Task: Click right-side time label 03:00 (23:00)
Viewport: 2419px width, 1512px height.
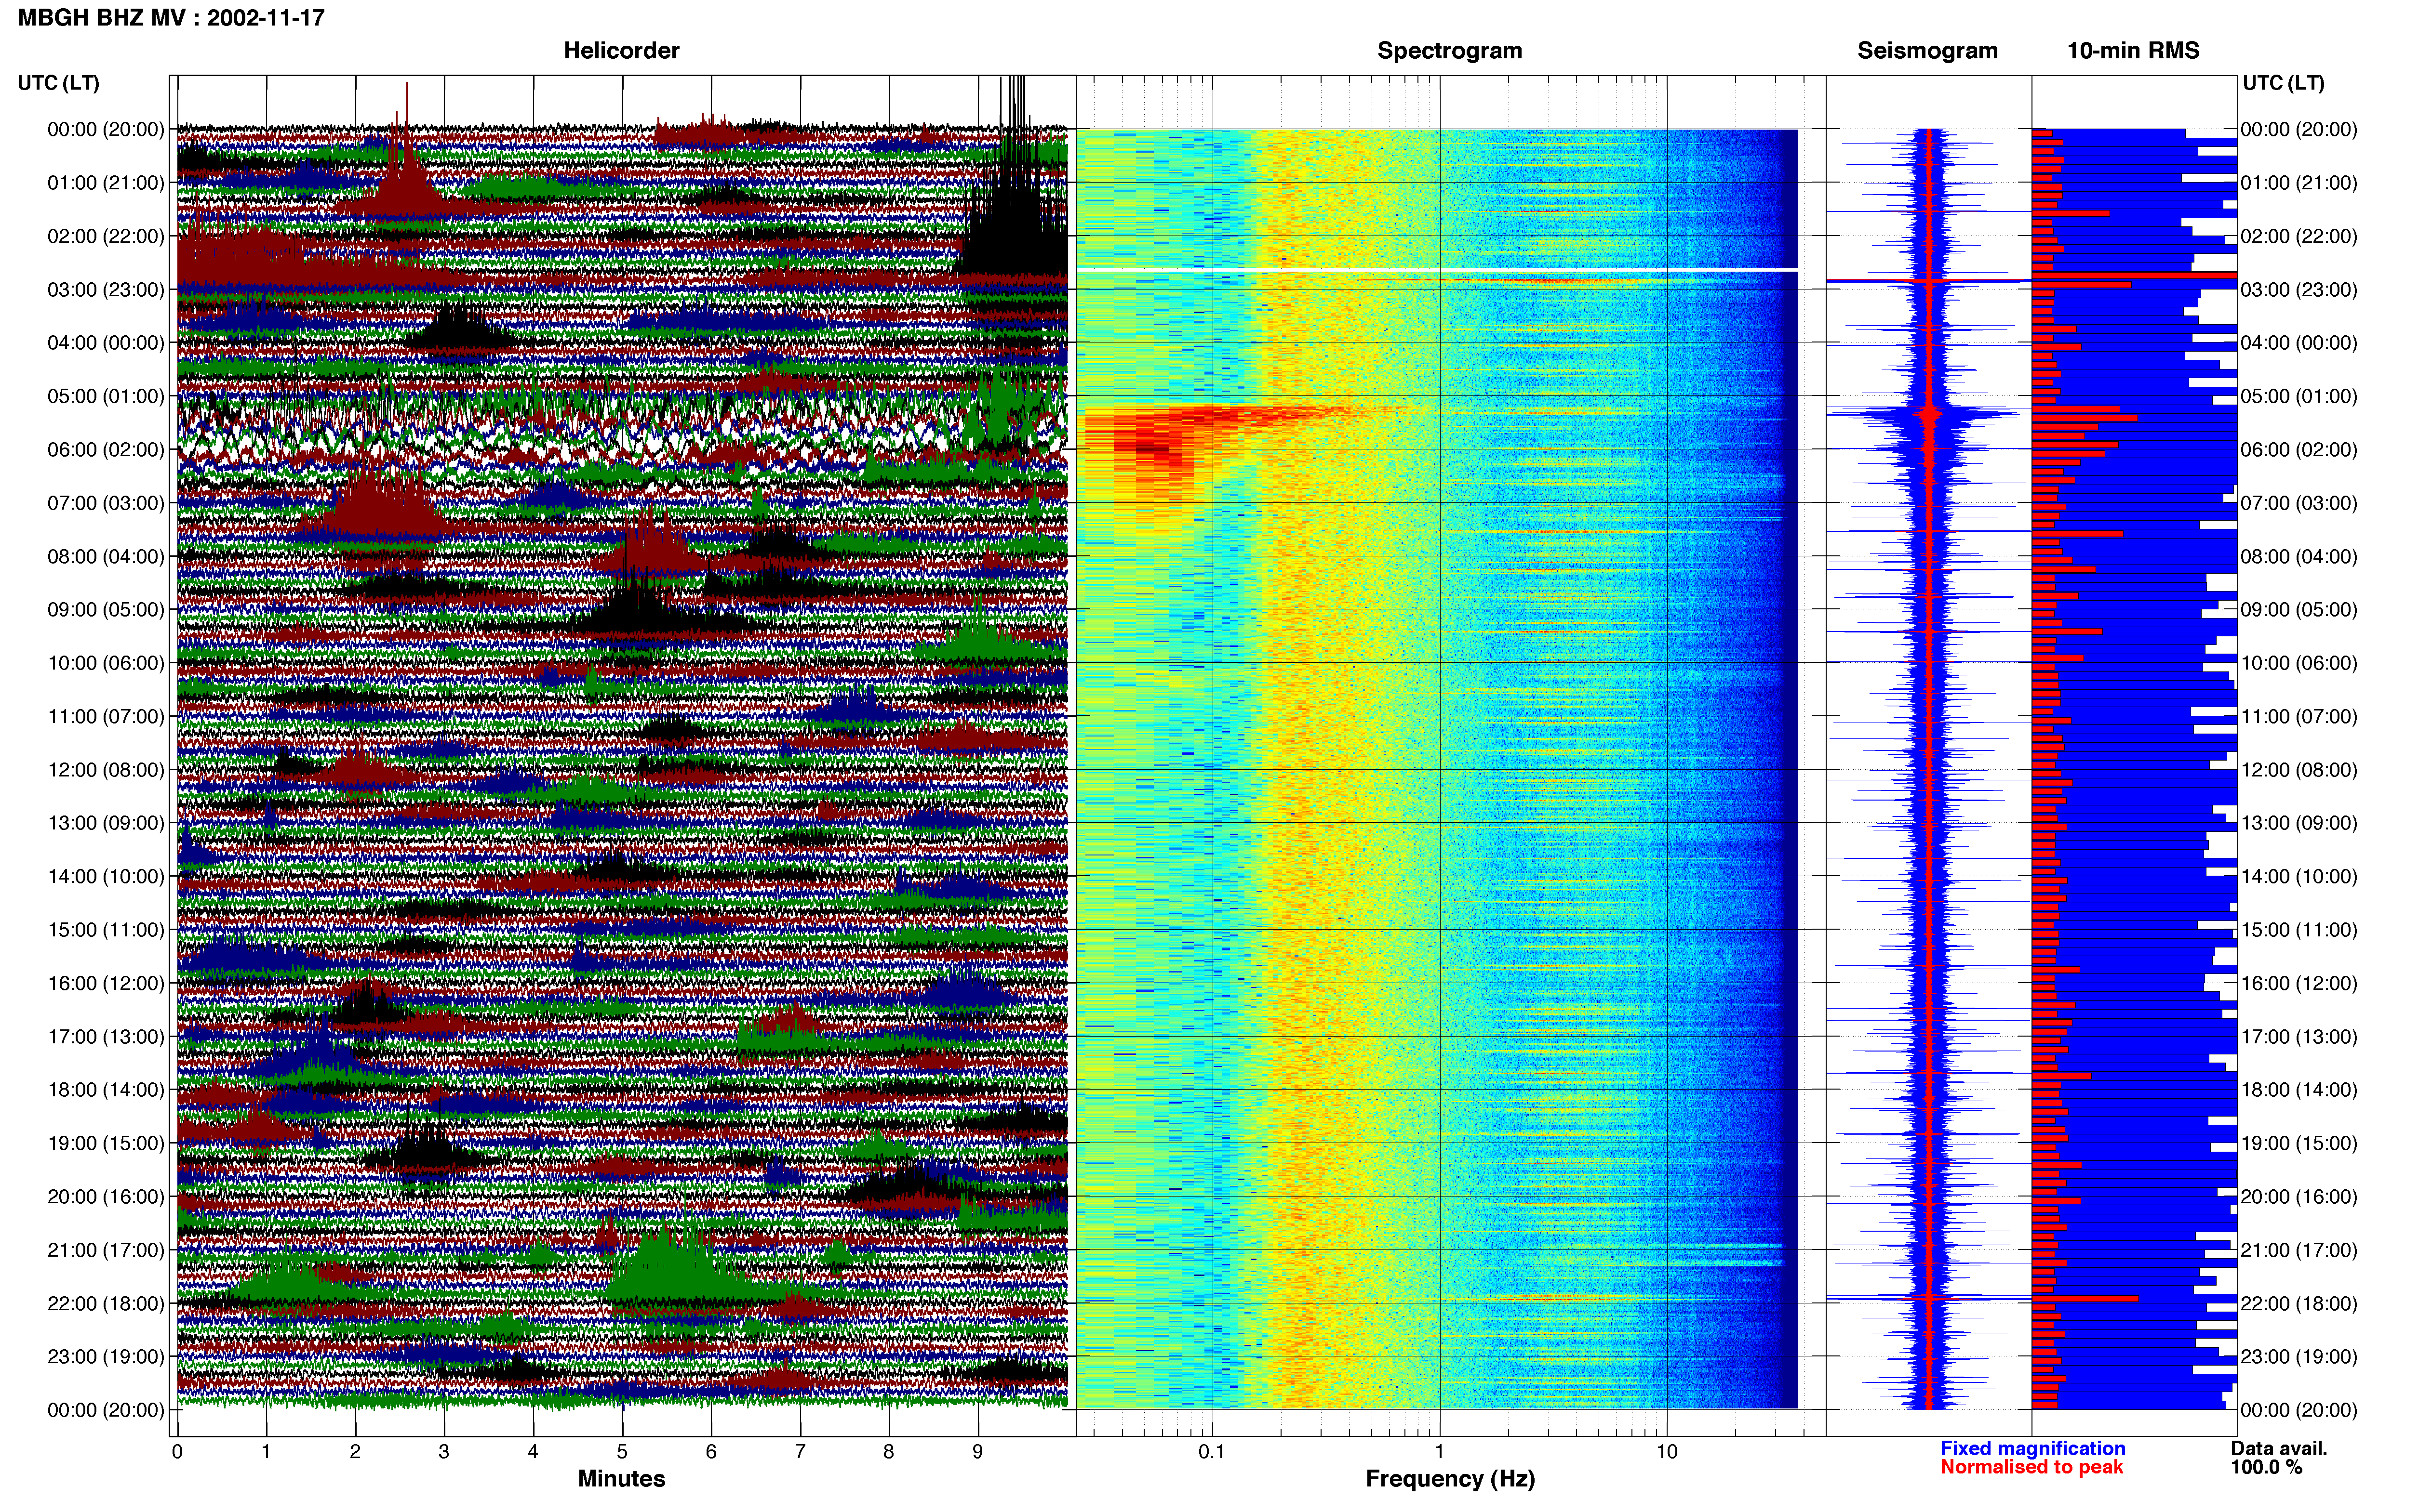Action: point(2299,289)
